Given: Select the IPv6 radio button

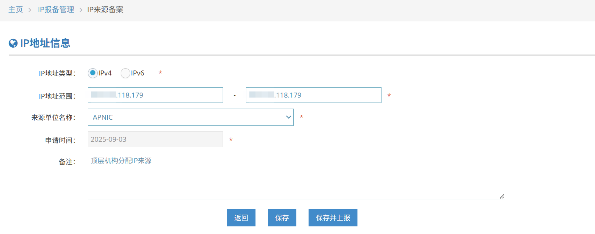Looking at the screenshot, I should pos(125,73).
